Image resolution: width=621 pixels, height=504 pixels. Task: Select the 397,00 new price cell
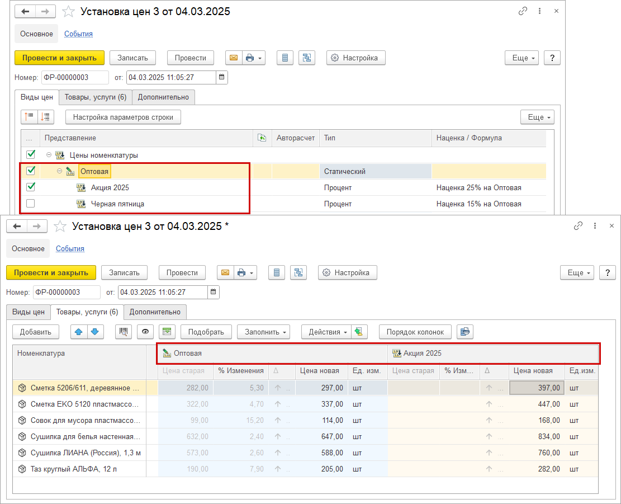pos(537,388)
